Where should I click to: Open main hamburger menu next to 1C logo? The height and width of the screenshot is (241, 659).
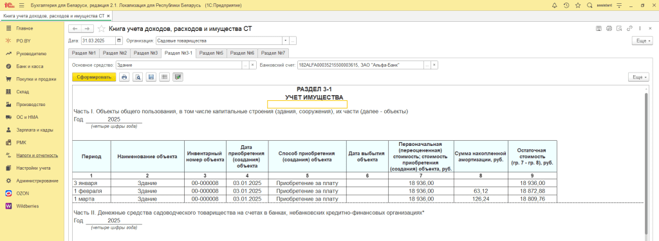(x=21, y=5)
